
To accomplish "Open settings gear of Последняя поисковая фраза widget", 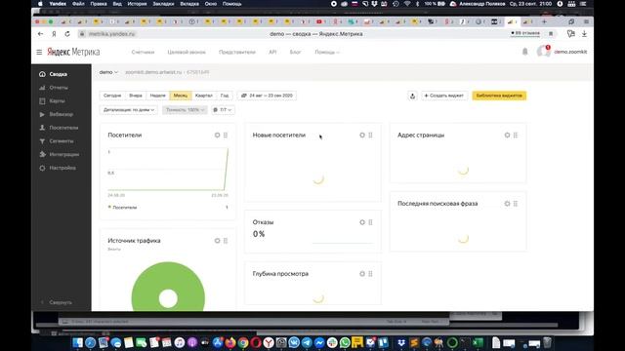I will coord(507,204).
